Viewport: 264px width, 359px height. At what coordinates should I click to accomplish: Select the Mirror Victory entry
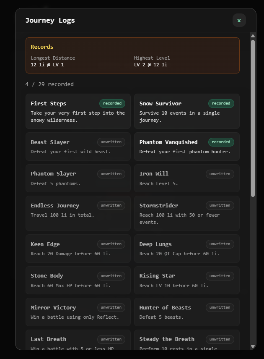click(x=78, y=312)
